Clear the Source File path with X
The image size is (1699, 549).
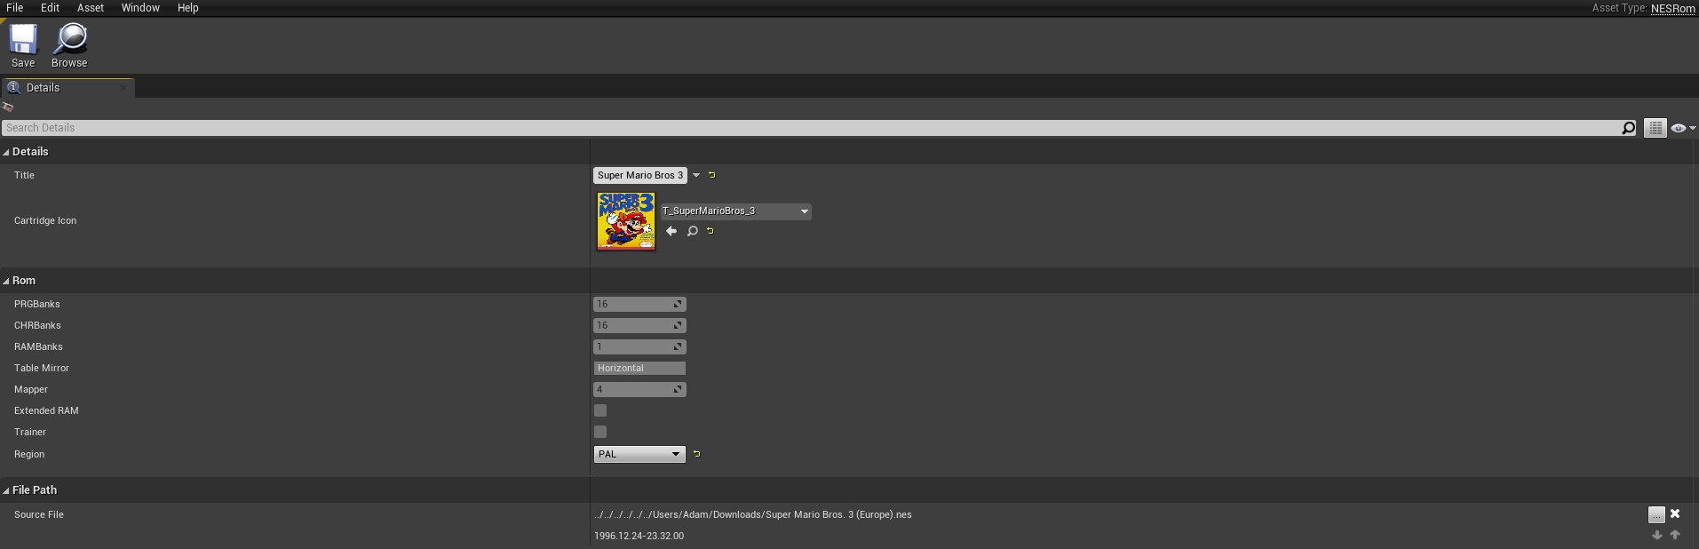click(1675, 513)
